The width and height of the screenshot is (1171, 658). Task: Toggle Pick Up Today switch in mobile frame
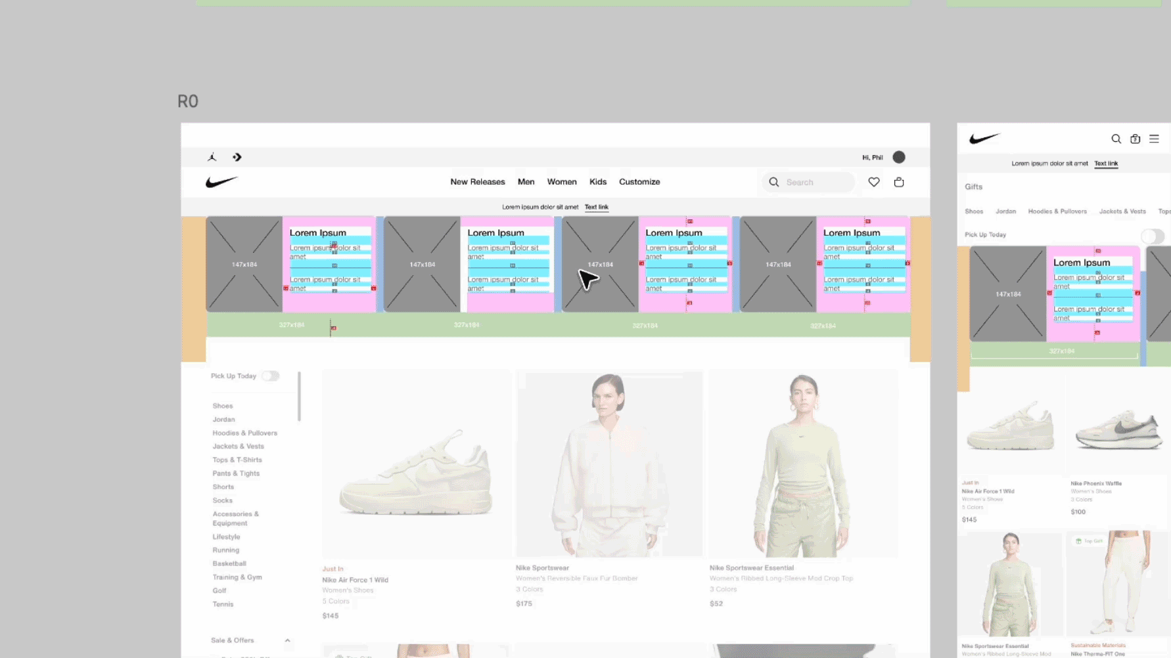click(1153, 236)
